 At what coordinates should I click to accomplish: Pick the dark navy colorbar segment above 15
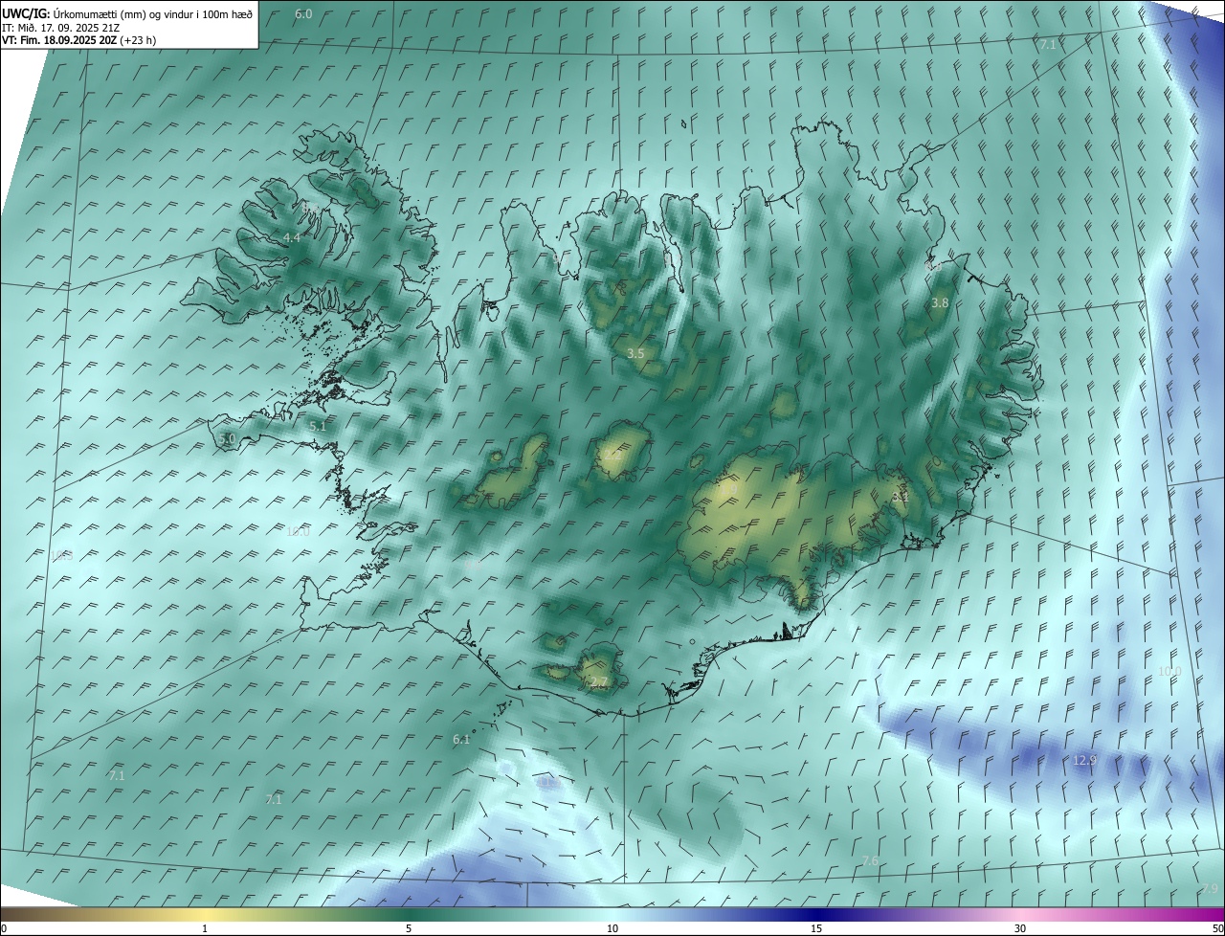816,914
